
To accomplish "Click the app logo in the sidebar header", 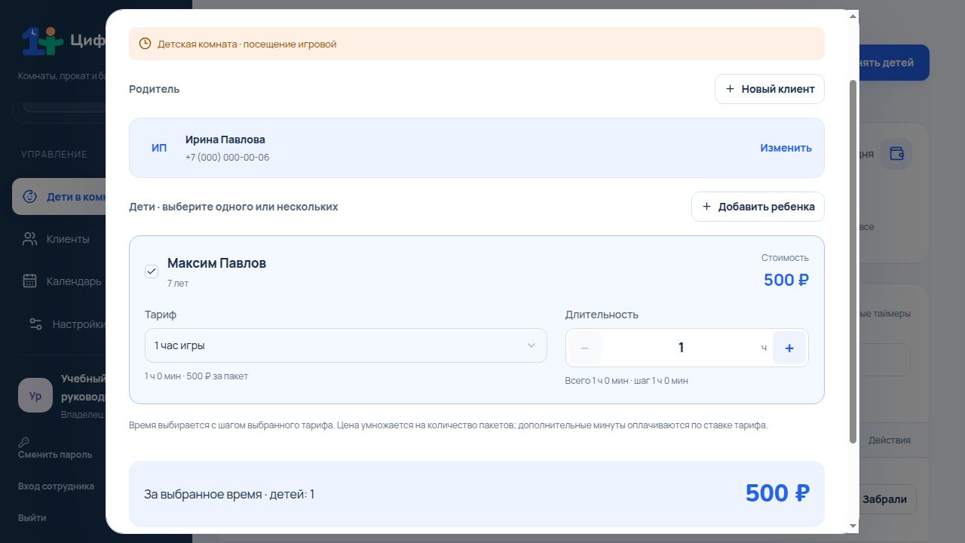I will pyautogui.click(x=41, y=41).
